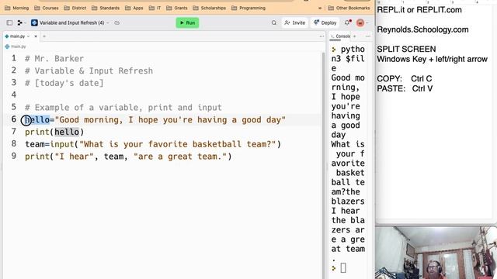Toggle the sidebar panel icon
This screenshot has height=279, width=497.
9,22
